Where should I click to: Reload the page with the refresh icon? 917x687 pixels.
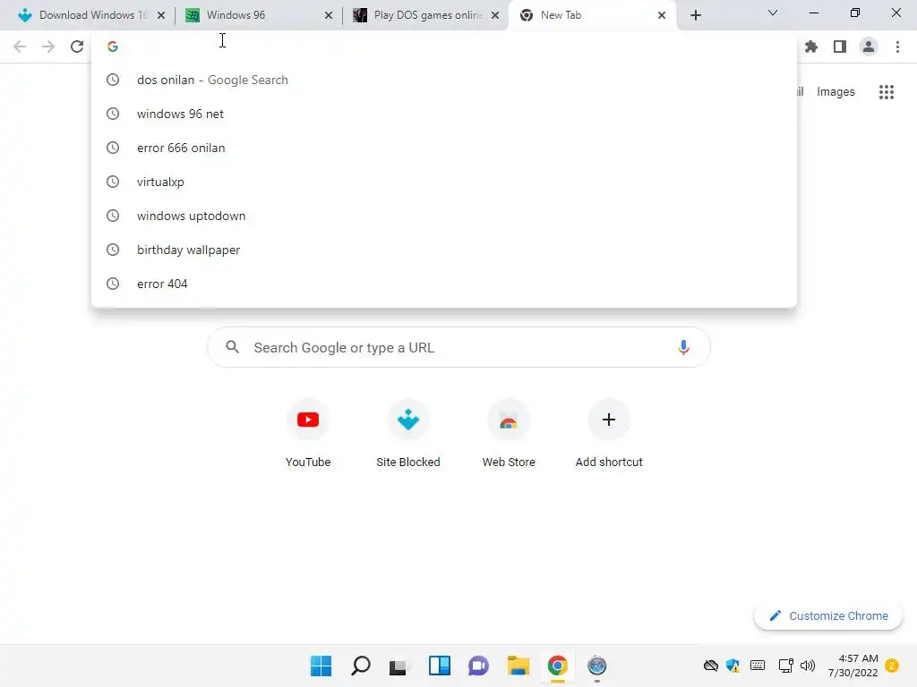point(77,47)
